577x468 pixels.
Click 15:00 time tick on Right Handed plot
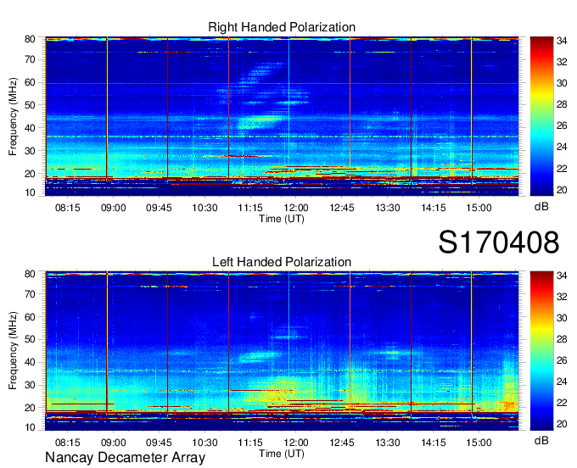point(479,208)
